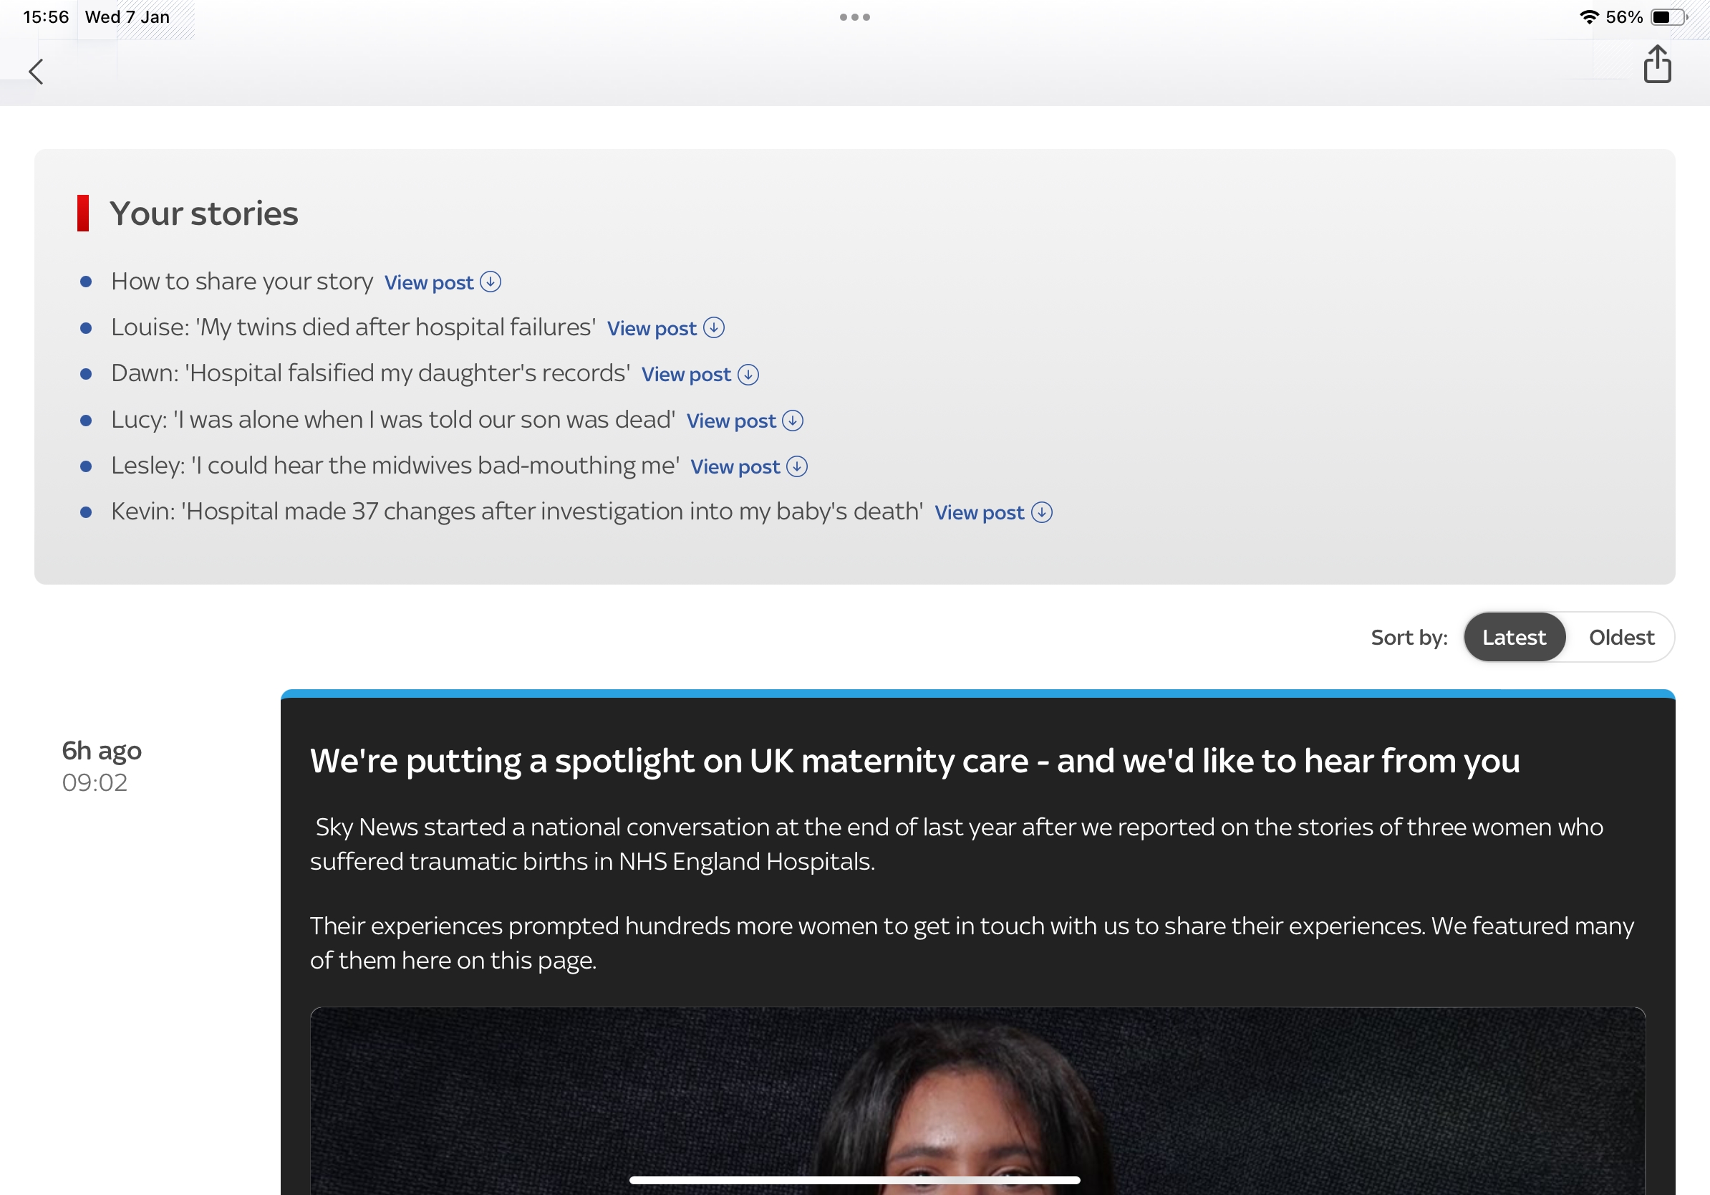Click down-arrow icon next to Lucy's story
Image resolution: width=1710 pixels, height=1195 pixels.
(793, 421)
